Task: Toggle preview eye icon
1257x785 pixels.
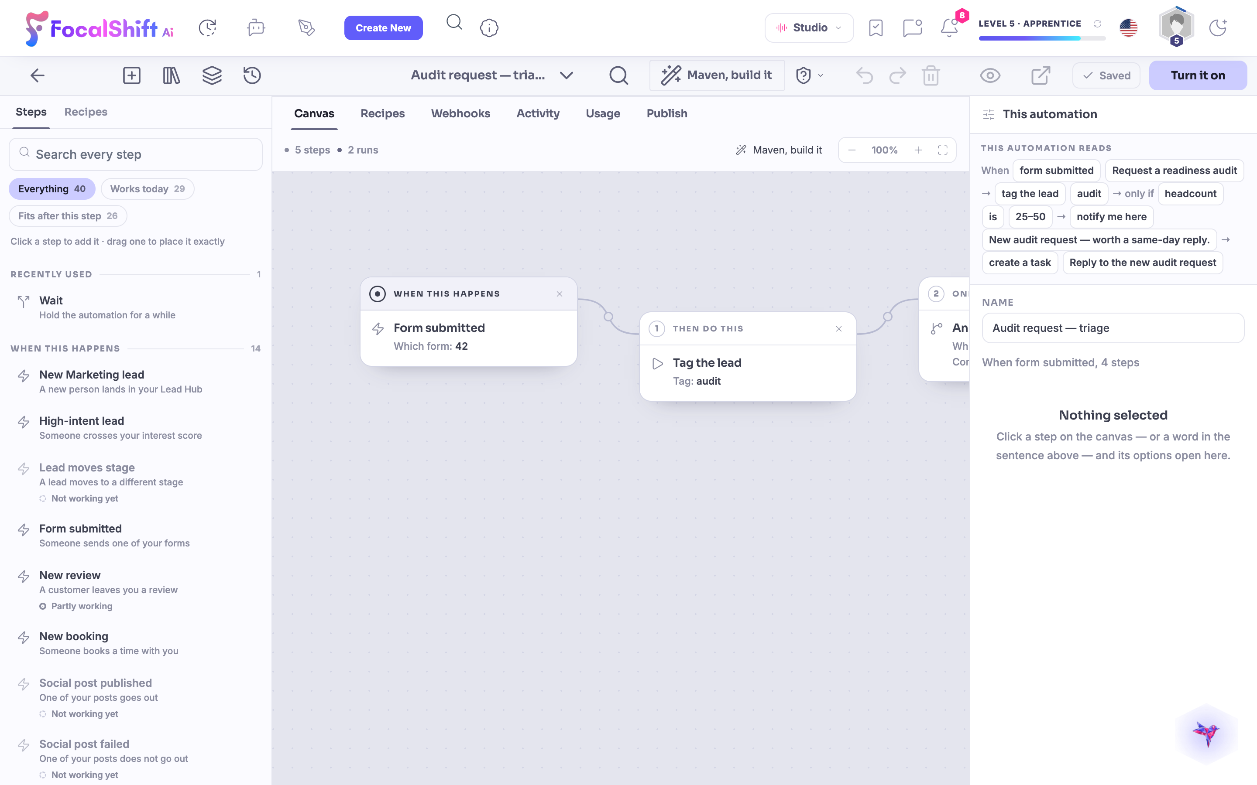Action: coord(990,76)
